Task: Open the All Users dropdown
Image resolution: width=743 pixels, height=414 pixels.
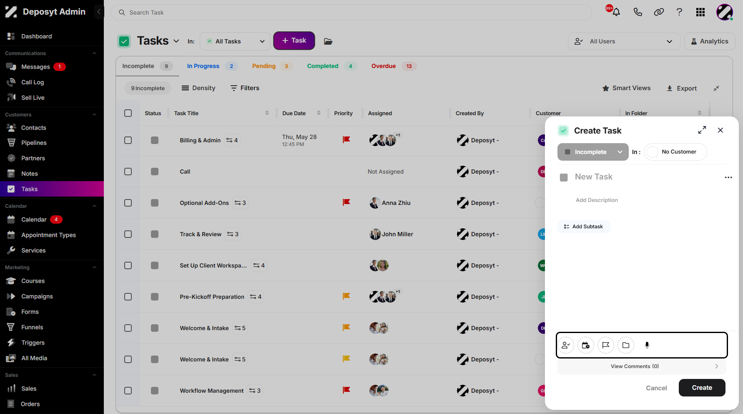Action: click(x=624, y=41)
